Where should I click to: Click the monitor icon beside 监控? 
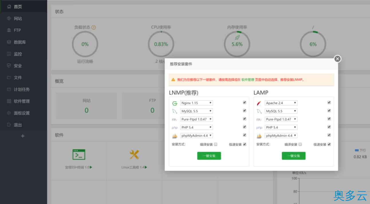9,54
